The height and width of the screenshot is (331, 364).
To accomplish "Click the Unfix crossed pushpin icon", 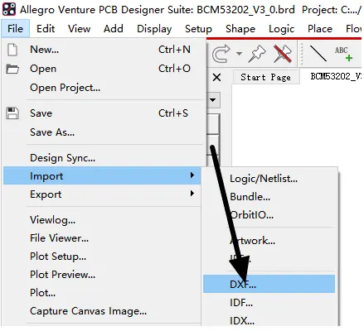I will [x=283, y=54].
